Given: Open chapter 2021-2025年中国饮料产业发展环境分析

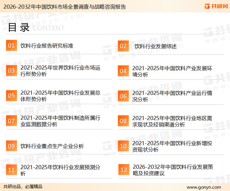Looking at the screenshot, I should (172, 72).
